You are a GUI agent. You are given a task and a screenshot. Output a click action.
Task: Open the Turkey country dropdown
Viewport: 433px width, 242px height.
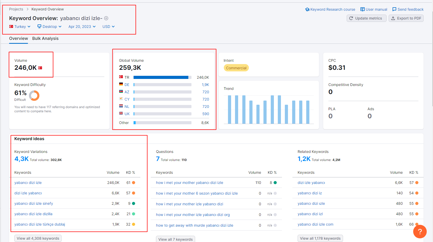point(20,27)
